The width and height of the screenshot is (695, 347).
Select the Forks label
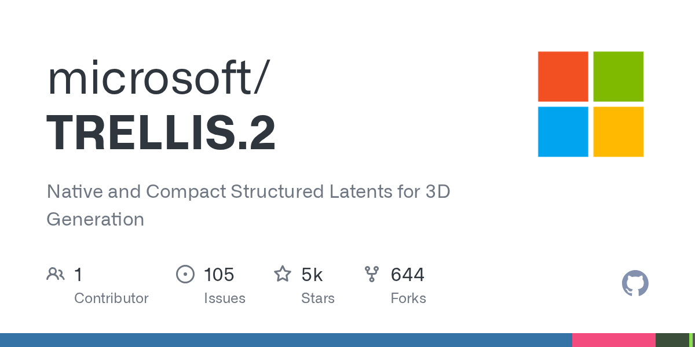click(408, 298)
